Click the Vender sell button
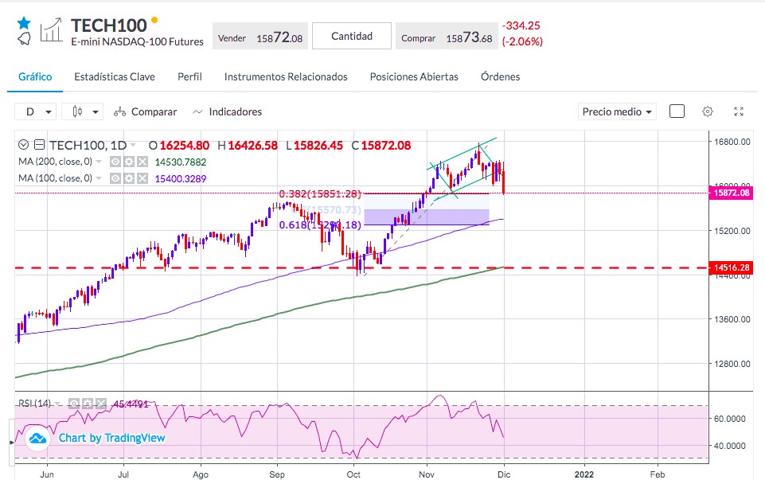765x480 pixels. click(260, 36)
